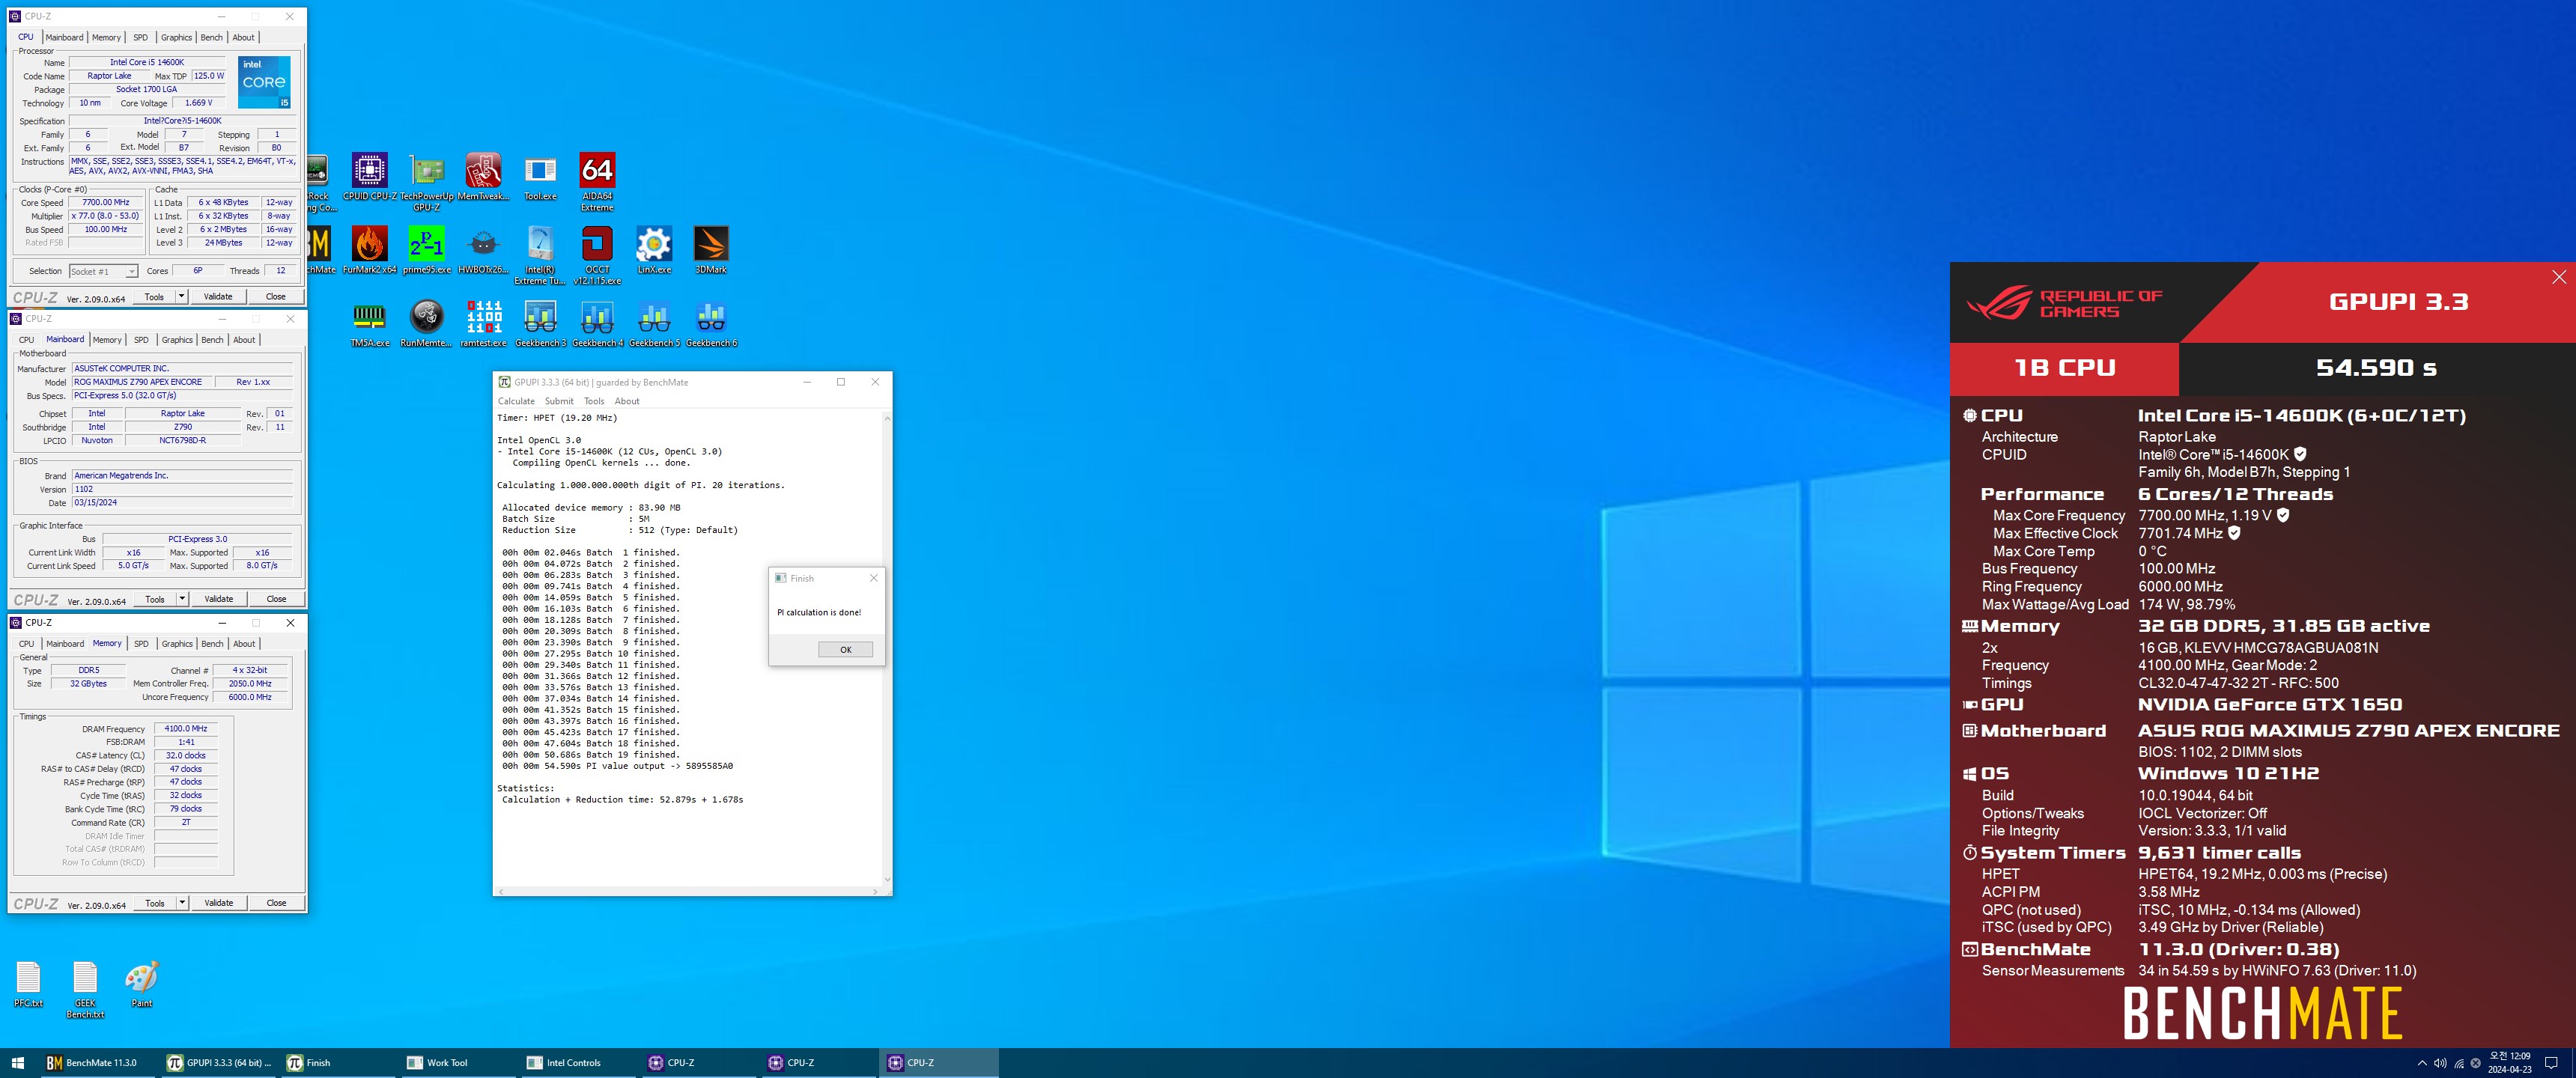Open HWBOT x265 desktop shortcut
This screenshot has height=1078, width=2576.
click(484, 250)
